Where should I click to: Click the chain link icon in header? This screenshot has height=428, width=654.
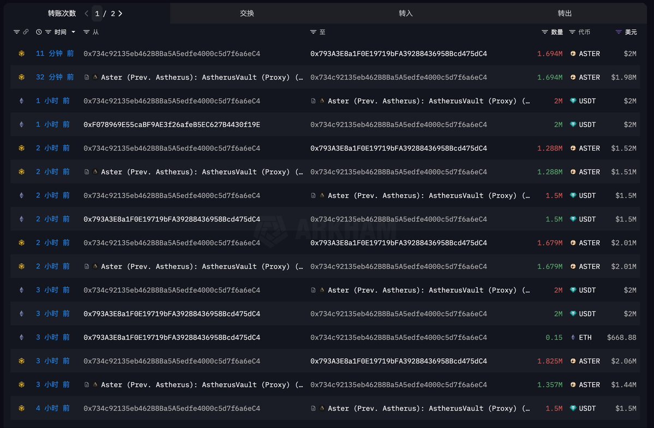[x=26, y=32]
